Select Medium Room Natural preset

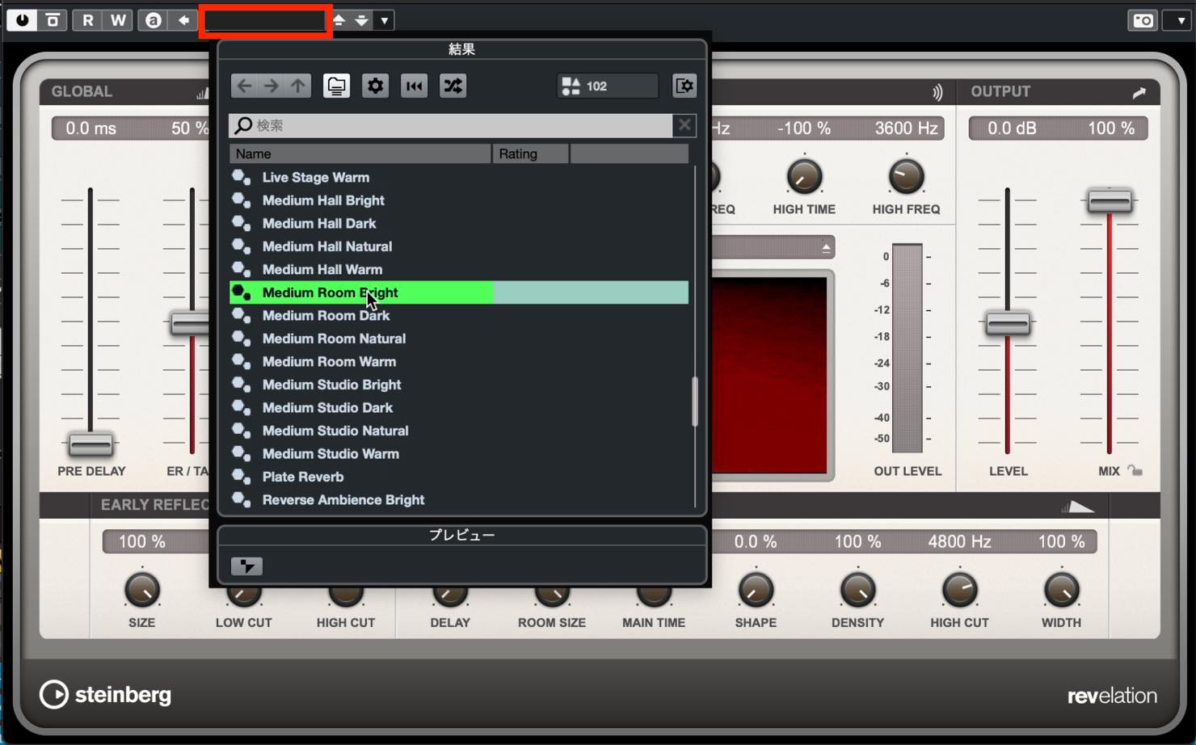tap(459, 339)
